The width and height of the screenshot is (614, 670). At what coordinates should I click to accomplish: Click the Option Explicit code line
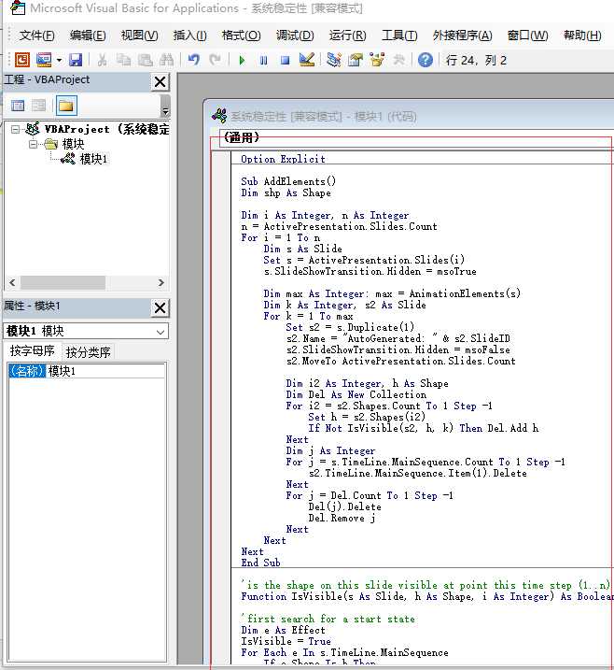pos(283,159)
